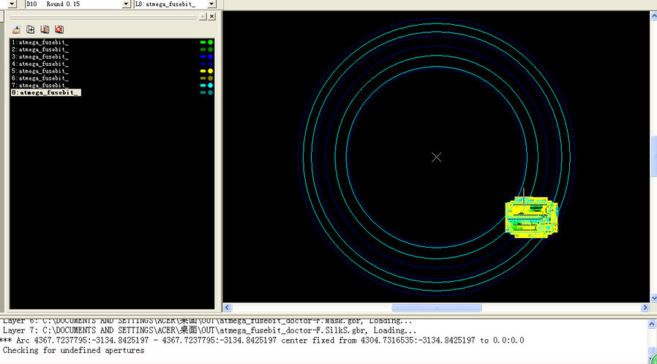Click the leftmost toolbar dropdown arrow

[12, 4]
